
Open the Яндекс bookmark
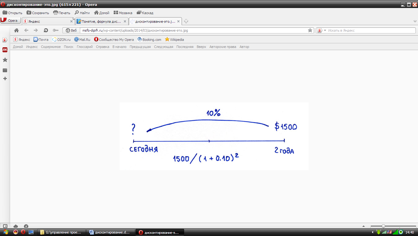(x=22, y=39)
